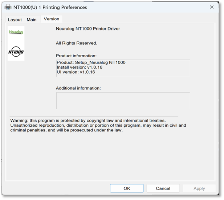224x200 pixels.
Task: Click the Neuralog NT1000 Printer Driver heading
Action: point(88,29)
